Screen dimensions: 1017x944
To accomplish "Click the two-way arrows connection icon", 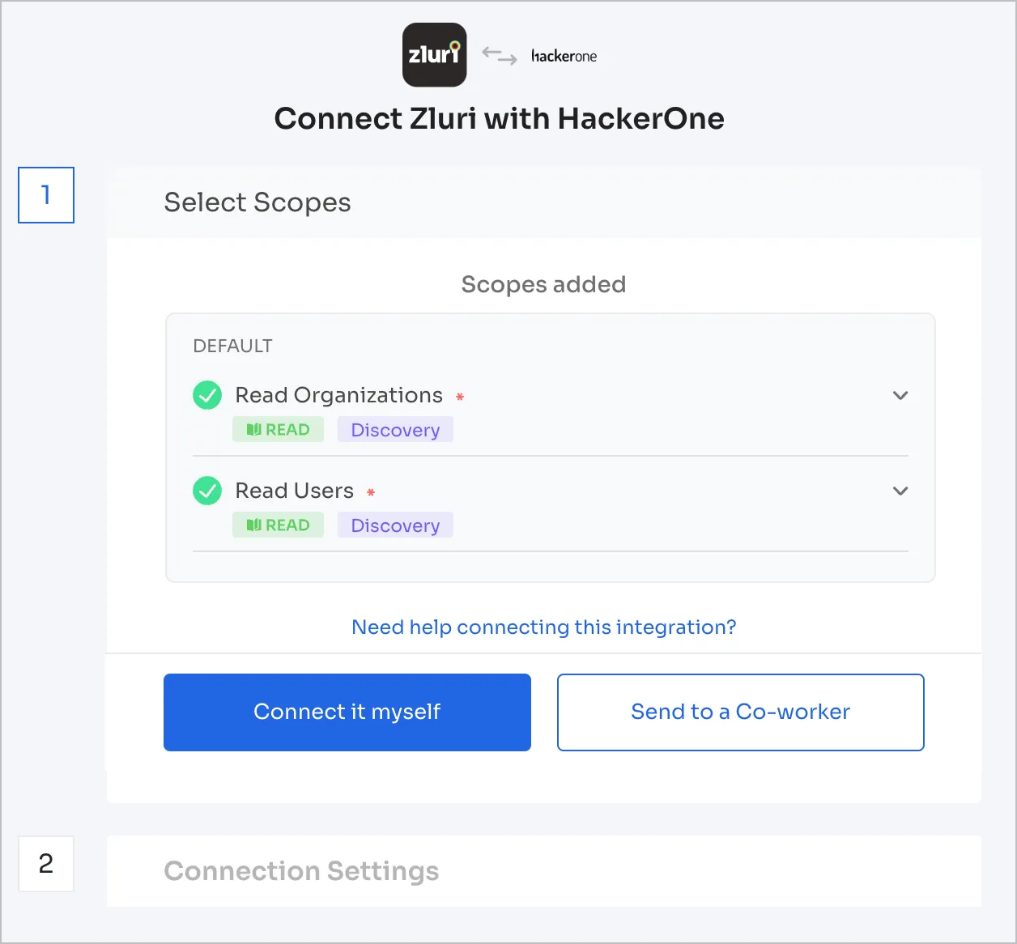I will click(500, 55).
